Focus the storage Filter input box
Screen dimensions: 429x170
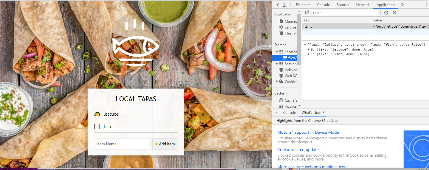(x=345, y=13)
